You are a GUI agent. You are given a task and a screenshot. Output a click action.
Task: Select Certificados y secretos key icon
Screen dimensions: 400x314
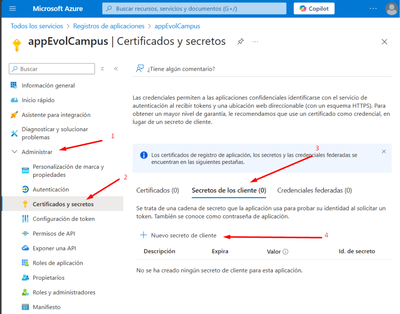(x=25, y=204)
